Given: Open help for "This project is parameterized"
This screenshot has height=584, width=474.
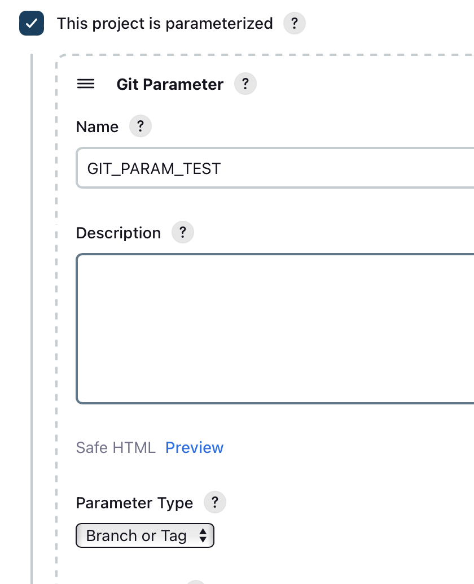Looking at the screenshot, I should coord(294,23).
